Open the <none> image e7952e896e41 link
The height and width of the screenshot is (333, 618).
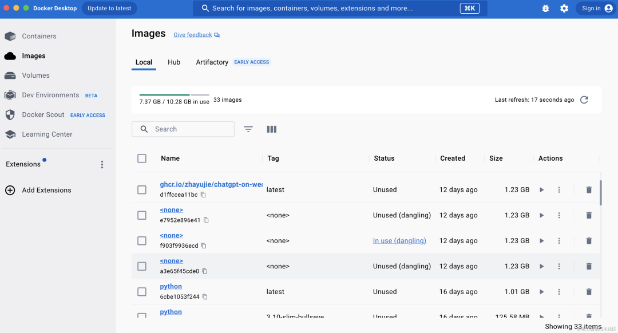[172, 210]
